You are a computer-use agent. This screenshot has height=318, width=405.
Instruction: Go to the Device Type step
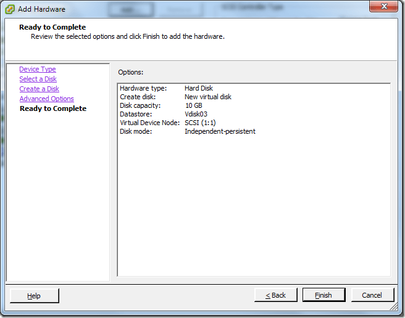point(38,69)
